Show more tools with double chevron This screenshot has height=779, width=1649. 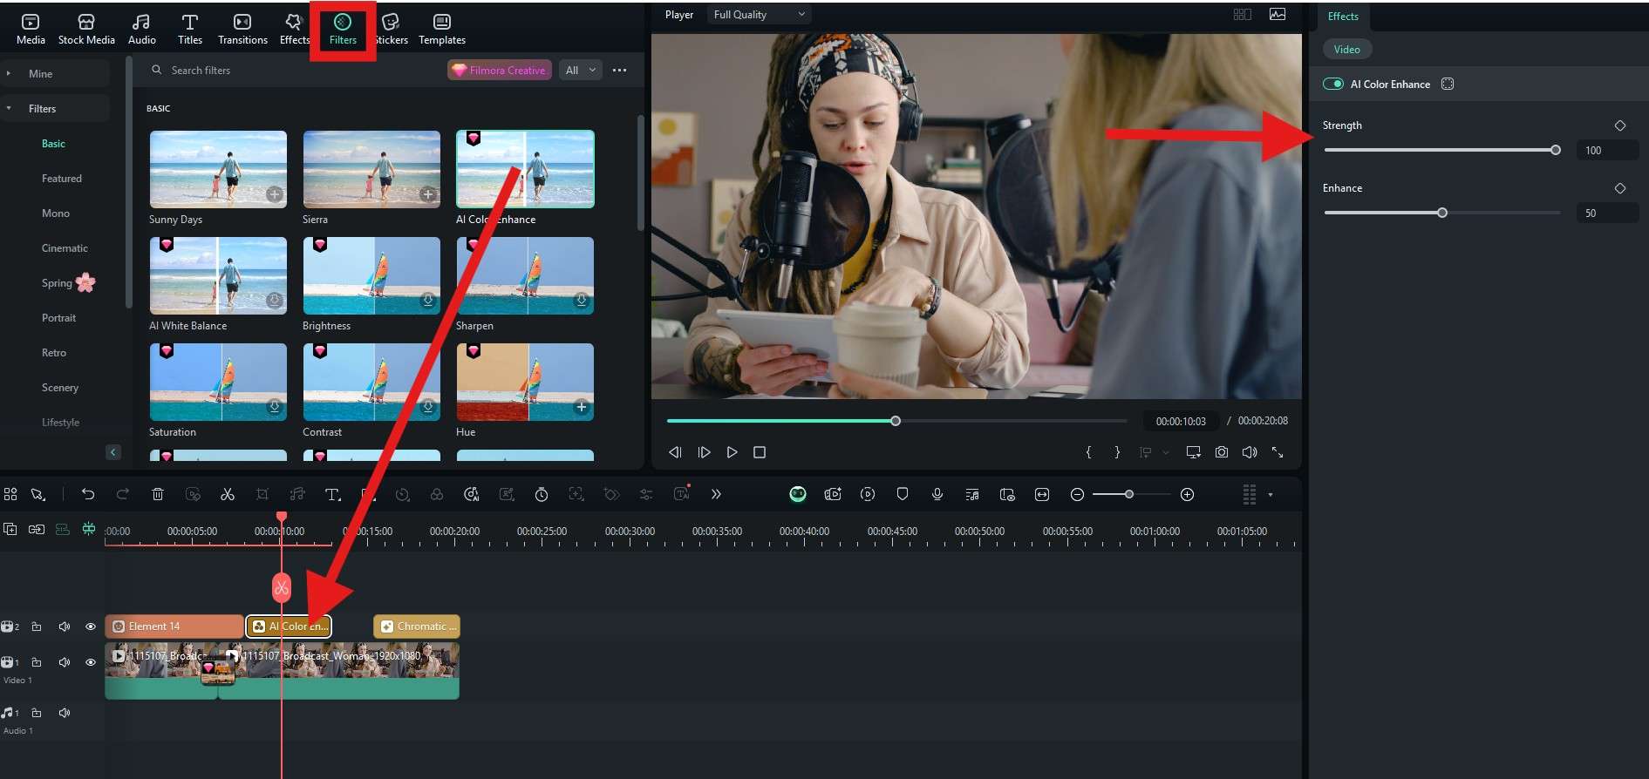point(716,494)
